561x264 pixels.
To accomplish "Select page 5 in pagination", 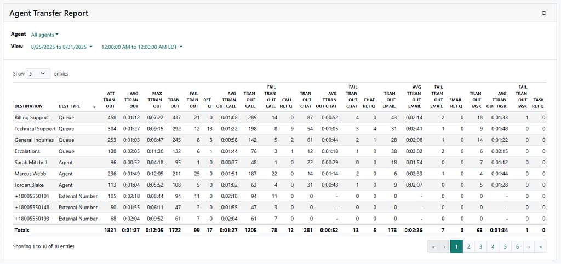I will pos(505,246).
